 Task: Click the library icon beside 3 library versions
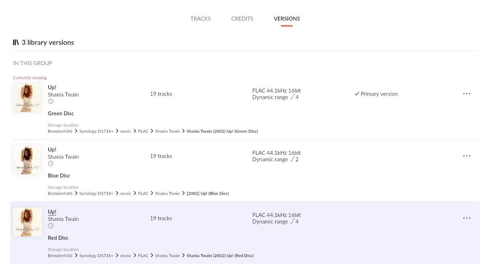[16, 42]
